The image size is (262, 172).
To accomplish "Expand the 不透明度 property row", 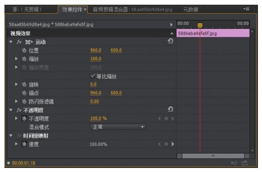I will [16, 119].
